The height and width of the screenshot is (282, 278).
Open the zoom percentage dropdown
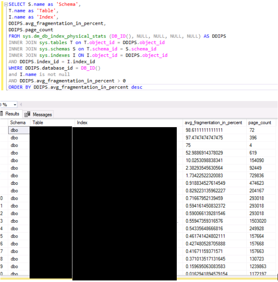pos(15,105)
